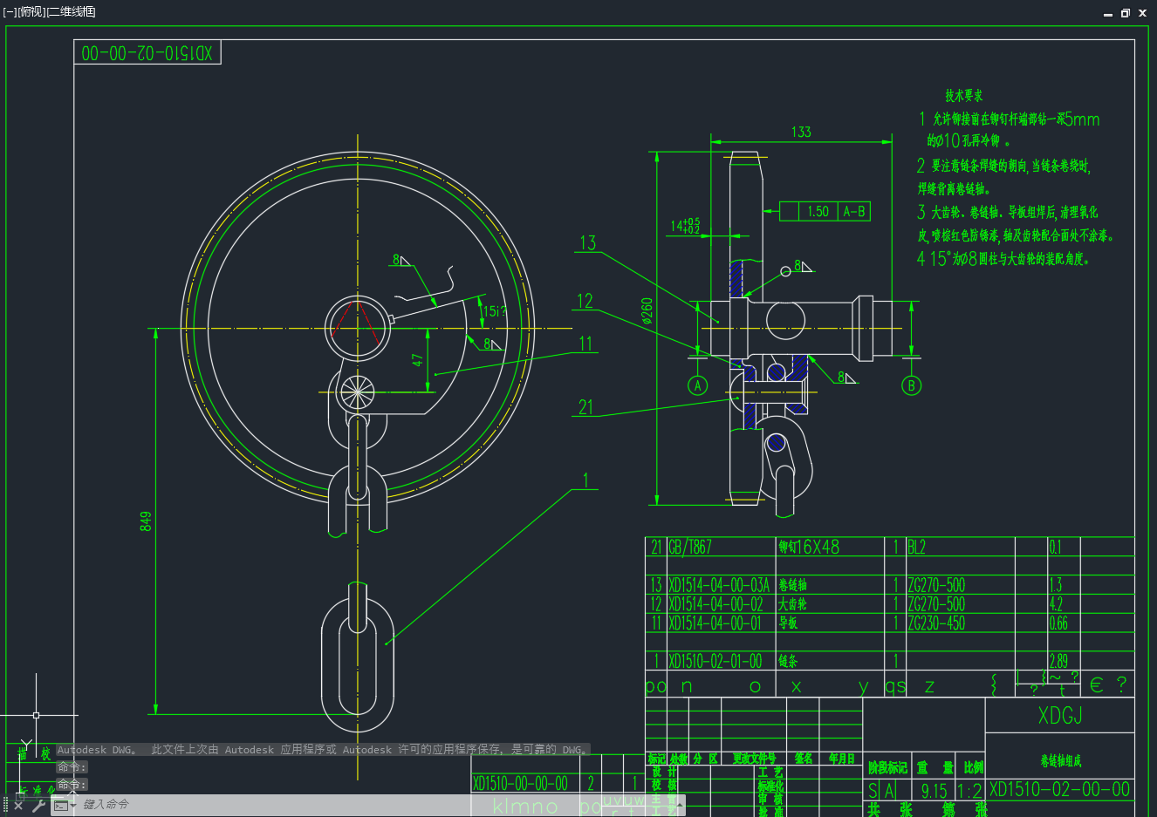Open the 俯视 view controls menu
This screenshot has height=817, width=1157.
tap(31, 11)
